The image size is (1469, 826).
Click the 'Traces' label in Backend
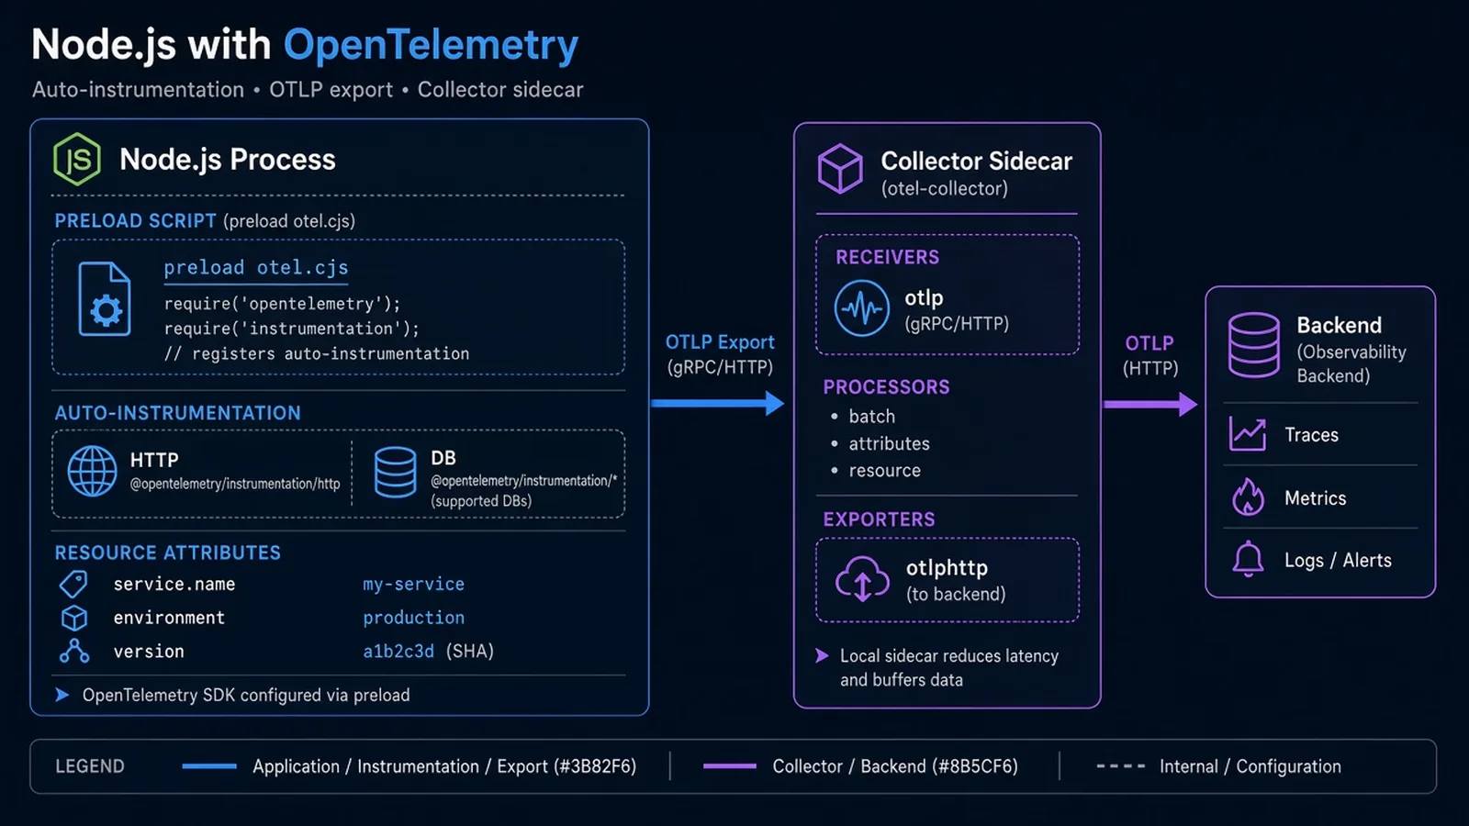(x=1311, y=435)
